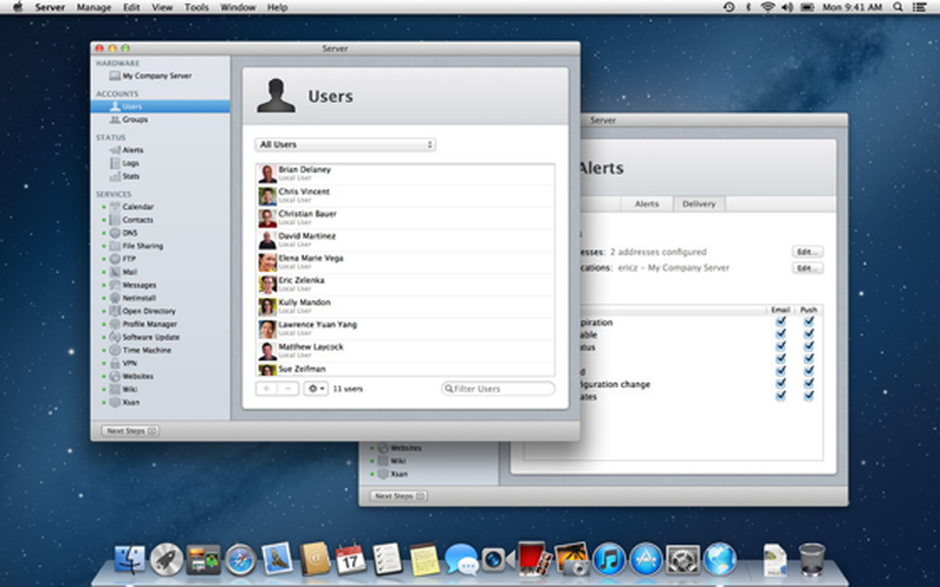Switch to the Alerts tab
This screenshot has width=940, height=587.
[646, 204]
